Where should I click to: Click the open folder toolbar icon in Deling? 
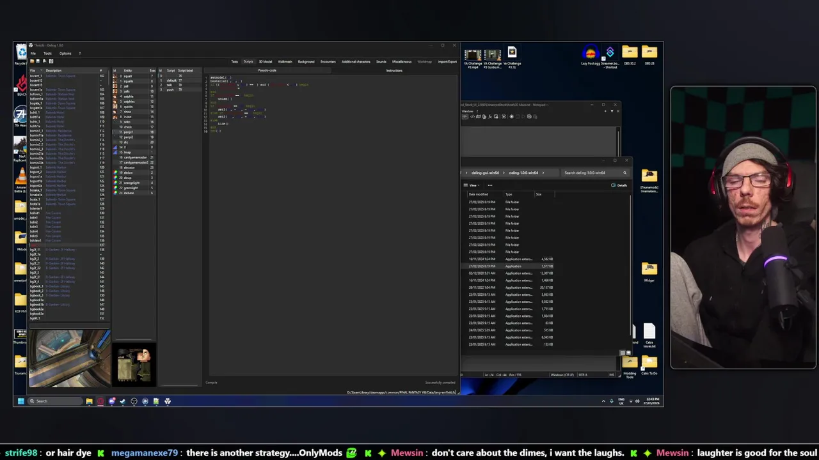click(32, 61)
